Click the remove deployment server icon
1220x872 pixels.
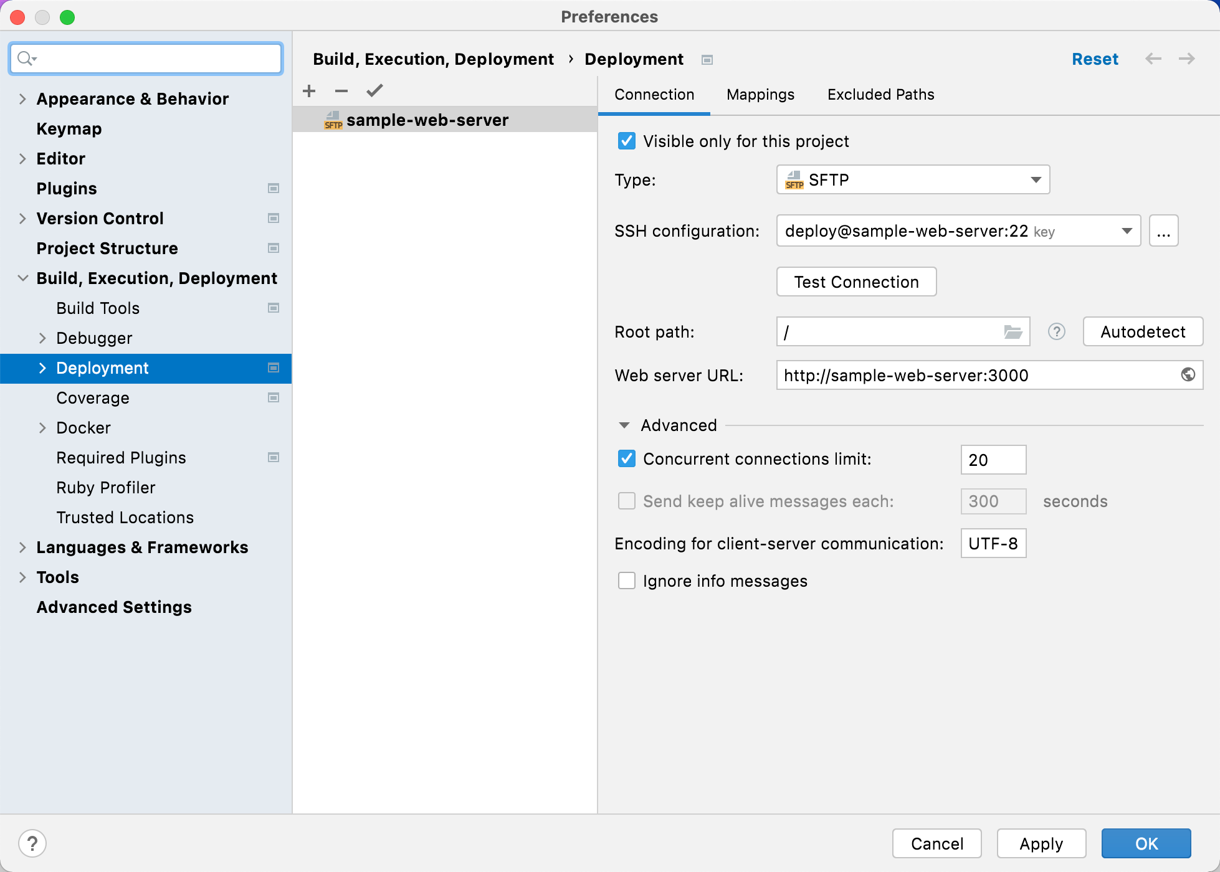point(342,90)
